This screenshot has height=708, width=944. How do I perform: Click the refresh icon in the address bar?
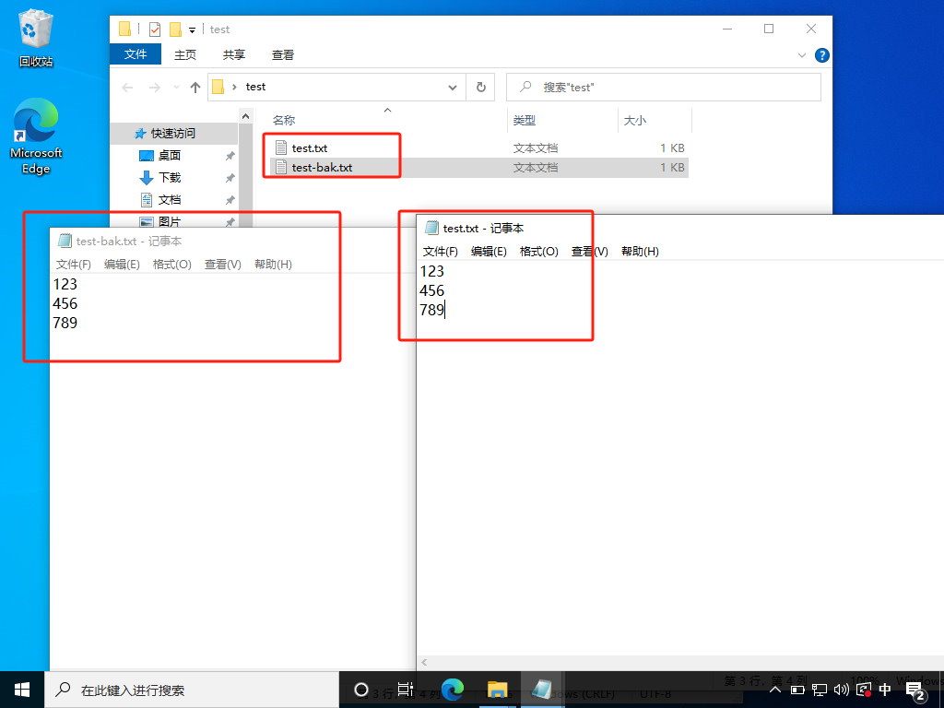tap(480, 86)
